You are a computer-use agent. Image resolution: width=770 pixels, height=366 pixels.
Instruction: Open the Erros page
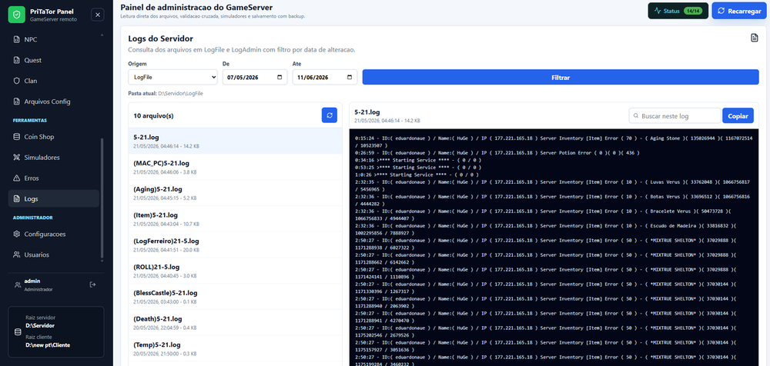(54, 178)
